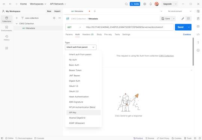The width and height of the screenshot is (202, 140).
Task: Click the Send button
Action: click(181, 27)
